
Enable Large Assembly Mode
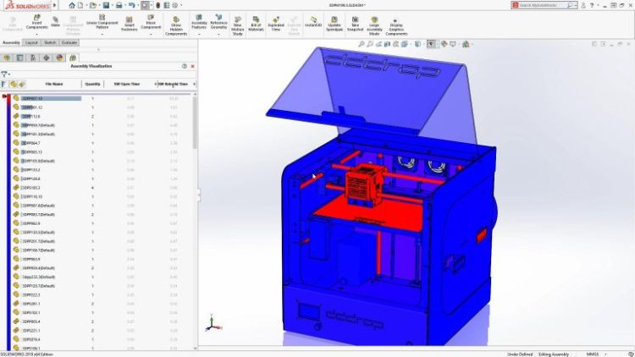pyautogui.click(x=374, y=26)
